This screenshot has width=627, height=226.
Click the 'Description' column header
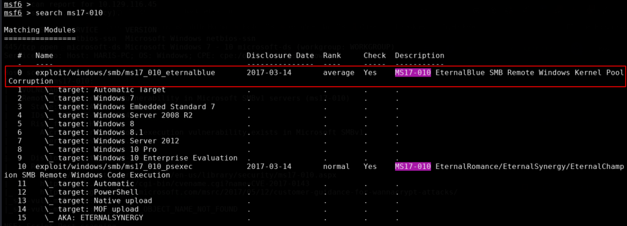(419, 56)
